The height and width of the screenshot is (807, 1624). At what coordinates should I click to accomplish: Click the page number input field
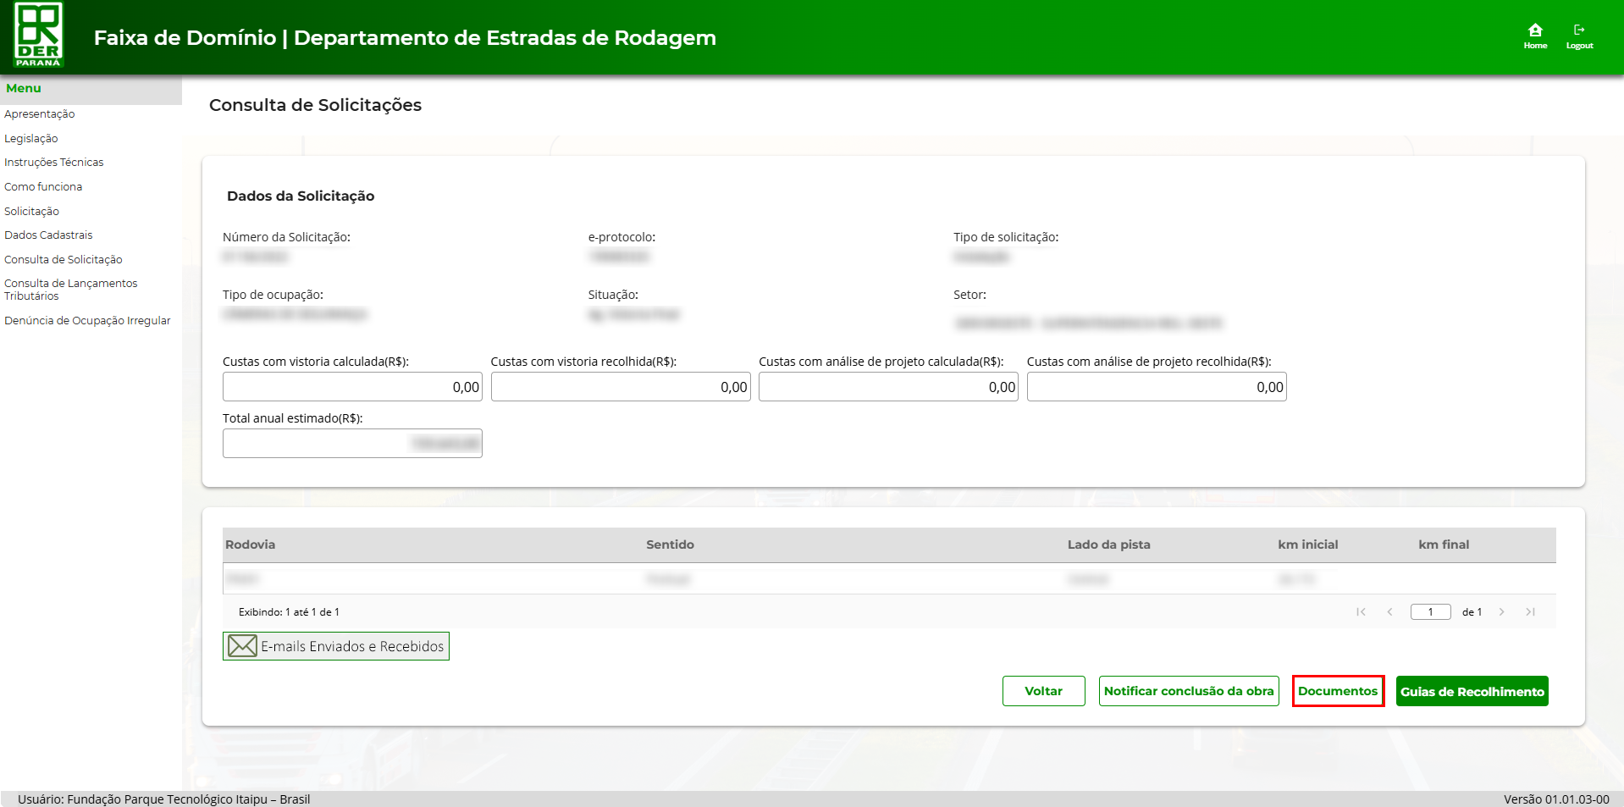[x=1430, y=612]
